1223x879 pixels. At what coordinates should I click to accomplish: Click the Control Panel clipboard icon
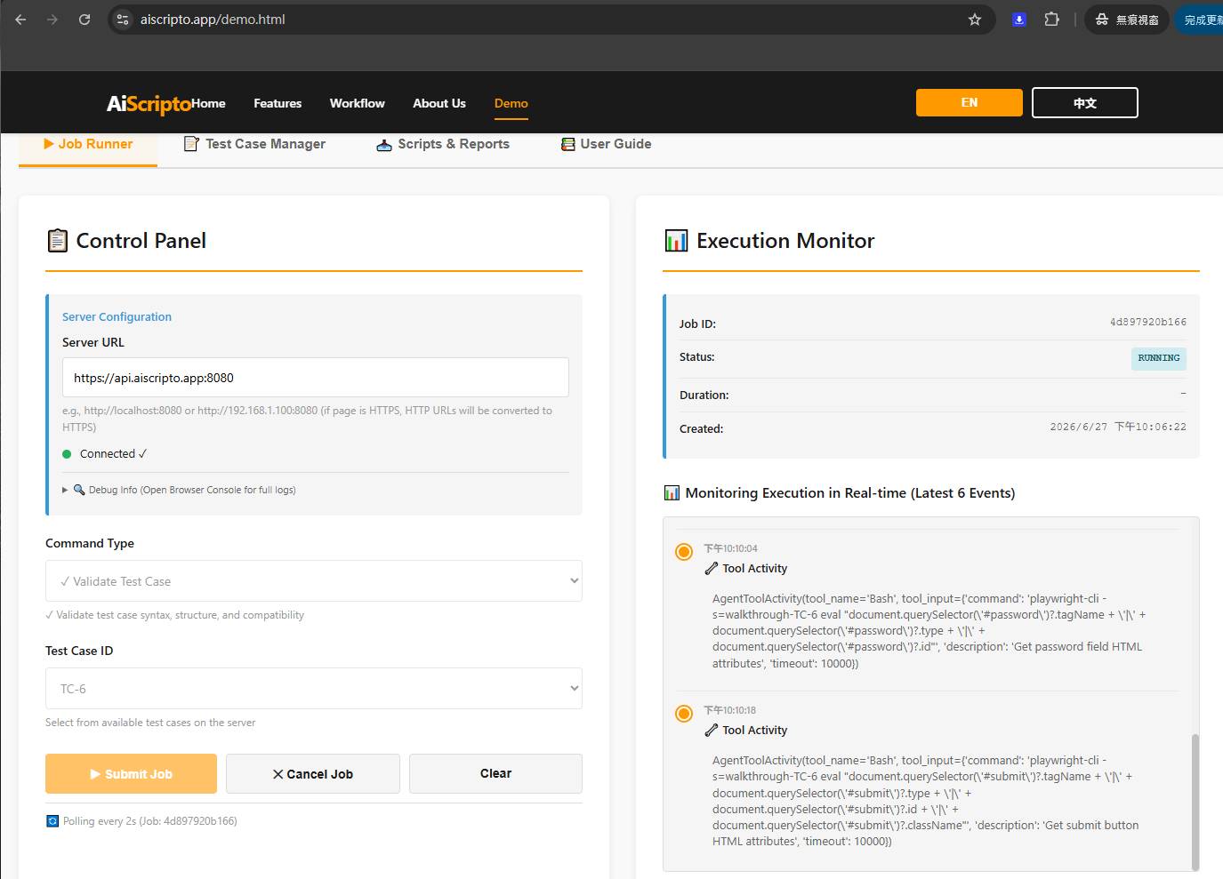click(57, 240)
